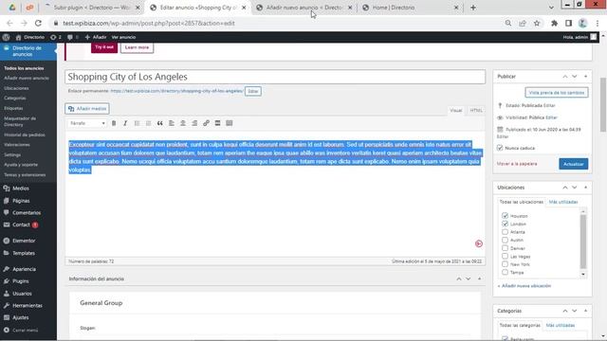Align text left in editor
This screenshot has width=607, height=341.
pyautogui.click(x=172, y=123)
